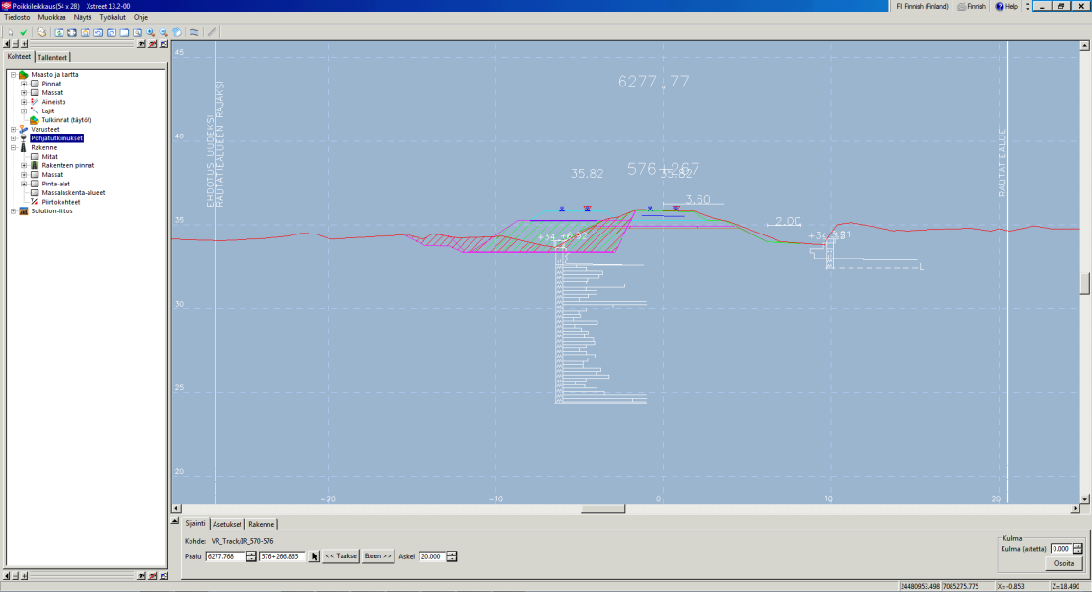Click the vertical scrollbar thumb right of drawing
This screenshot has height=592, width=1092.
1084,284
